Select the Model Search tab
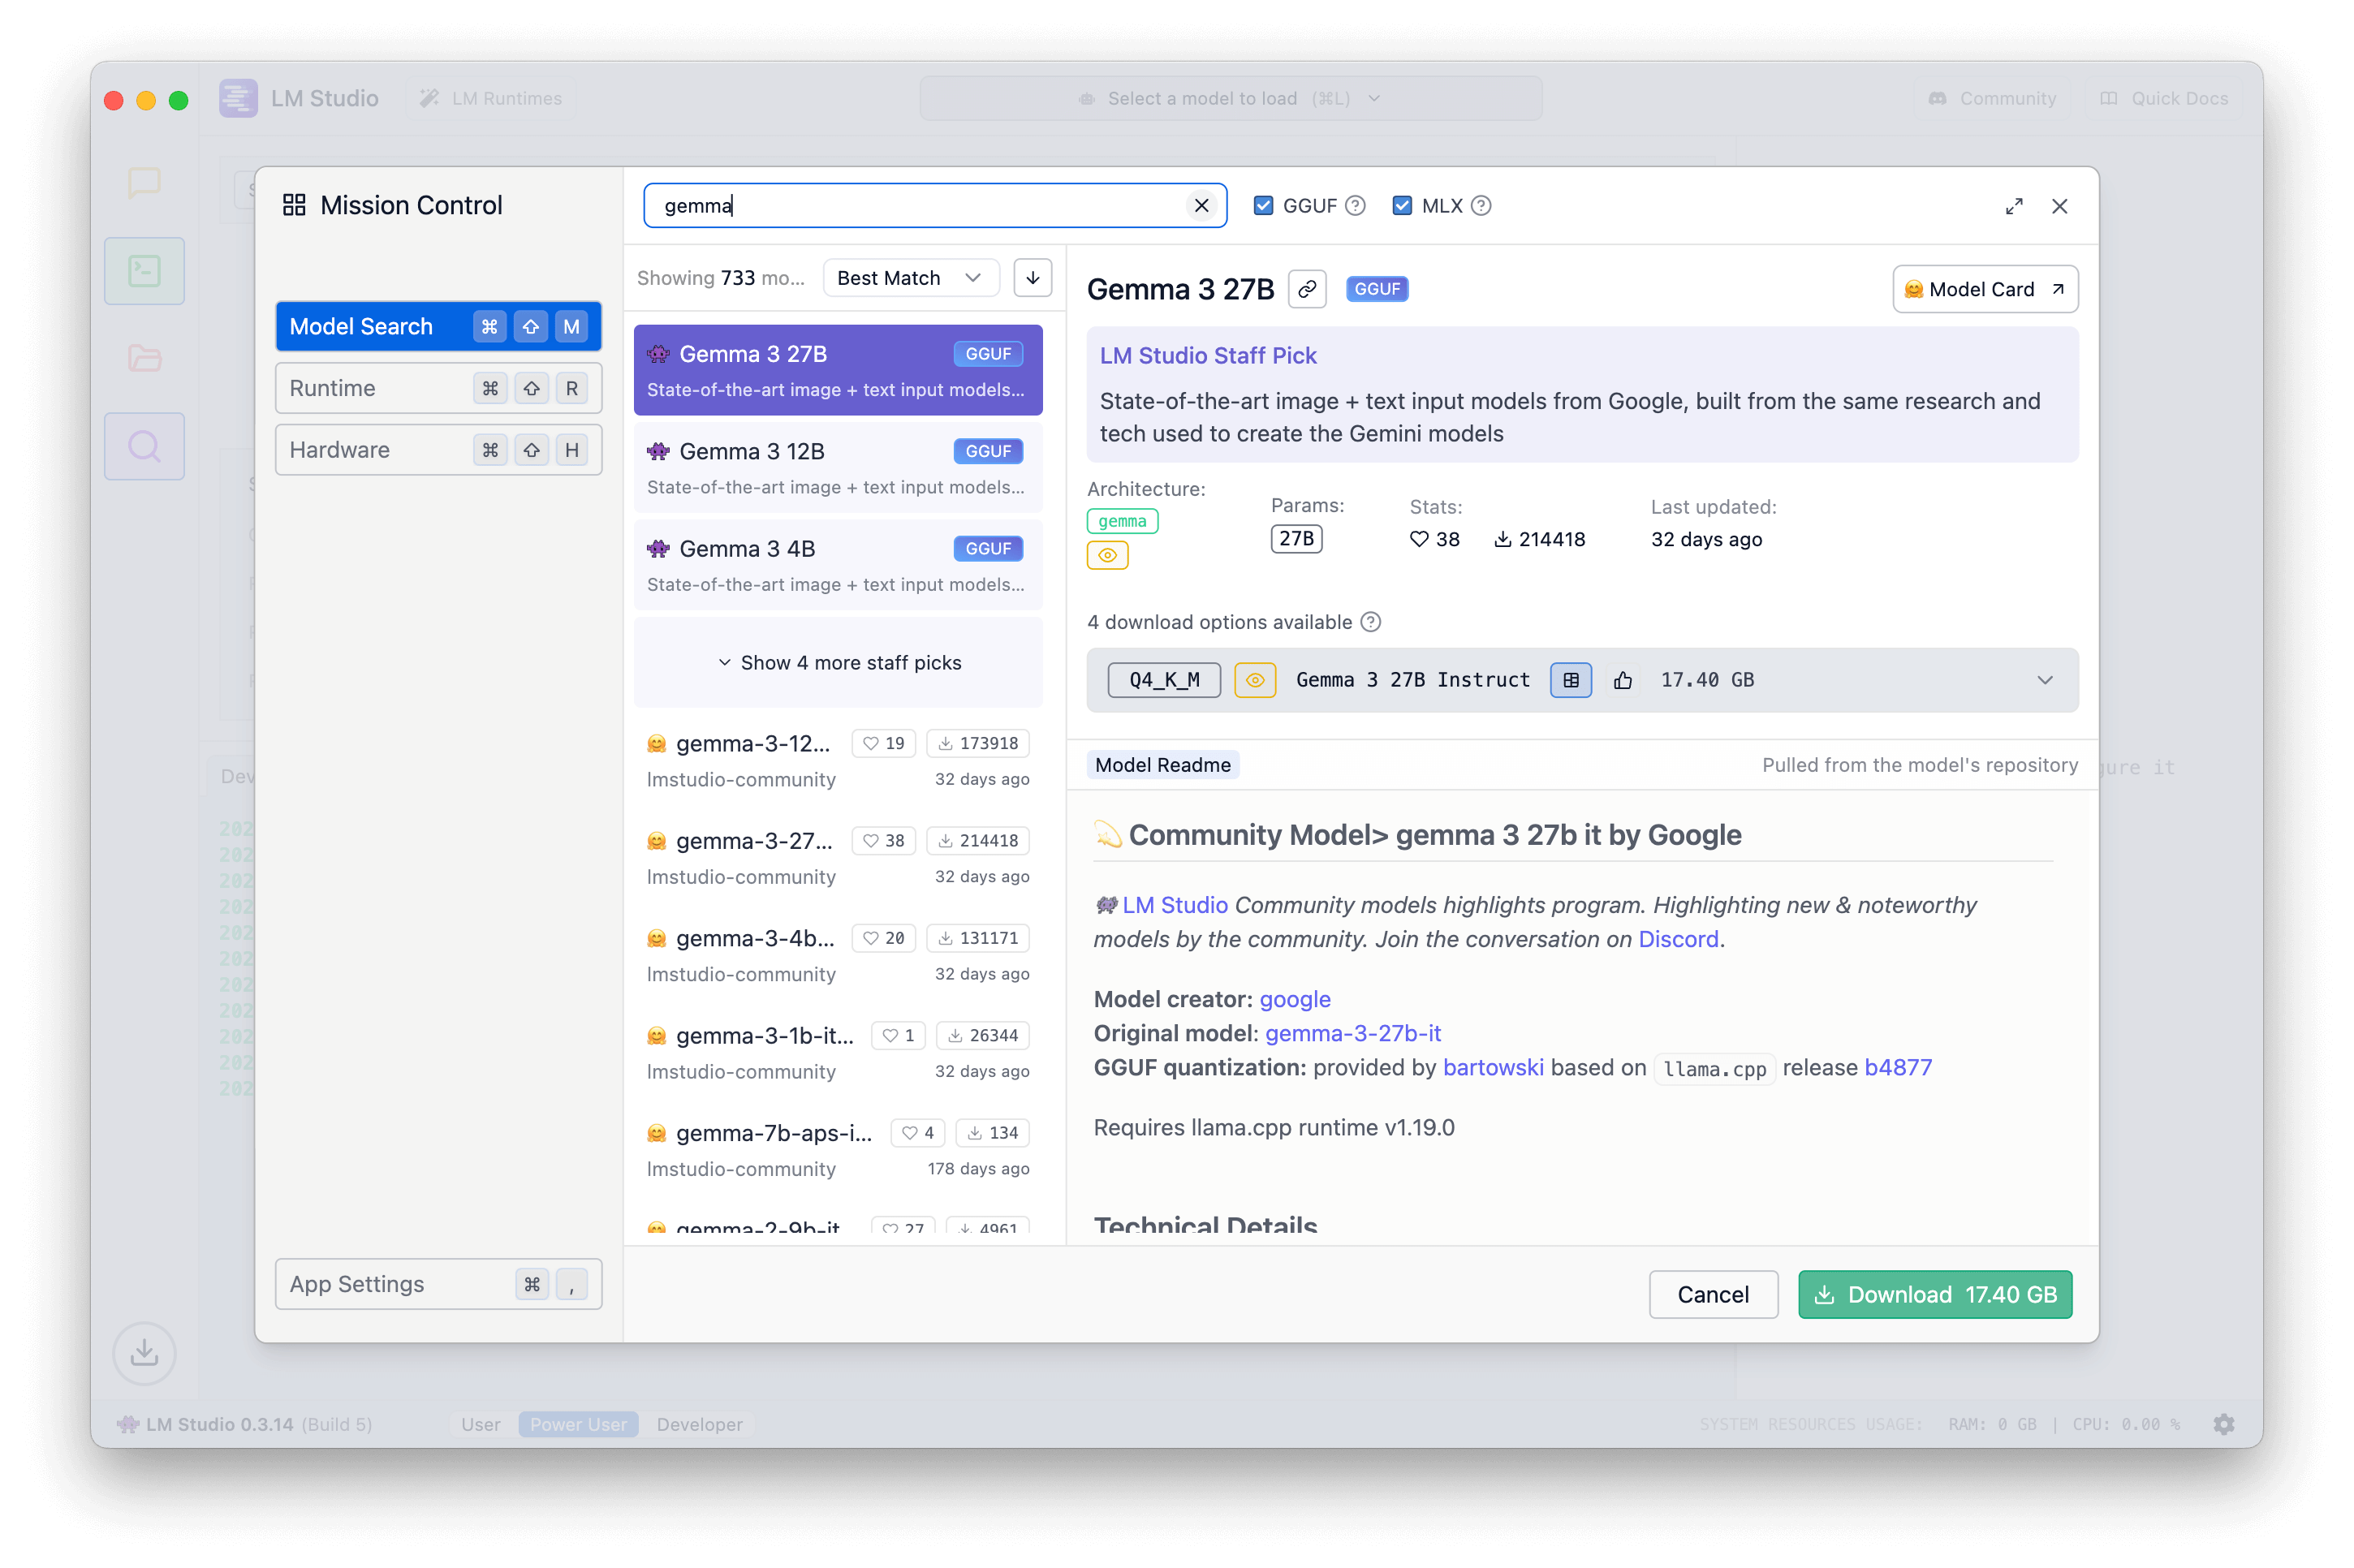2354x1568 pixels. coord(438,326)
